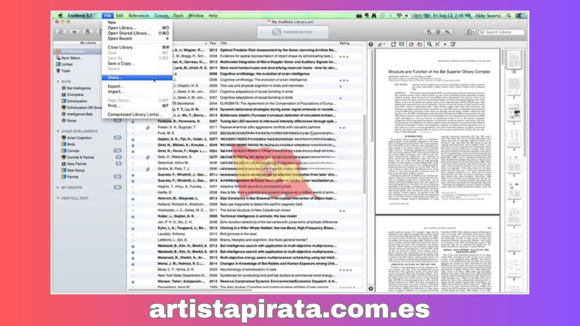This screenshot has height=326, width=580.
Task: Toggle read status dot for Hartle, D. row
Action: (133, 192)
